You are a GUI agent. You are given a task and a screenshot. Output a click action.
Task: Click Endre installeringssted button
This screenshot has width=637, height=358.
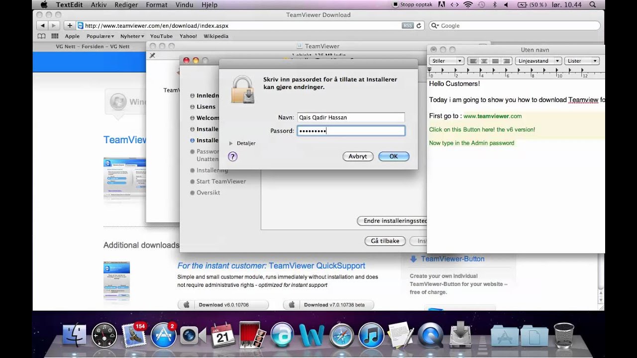[392, 221]
